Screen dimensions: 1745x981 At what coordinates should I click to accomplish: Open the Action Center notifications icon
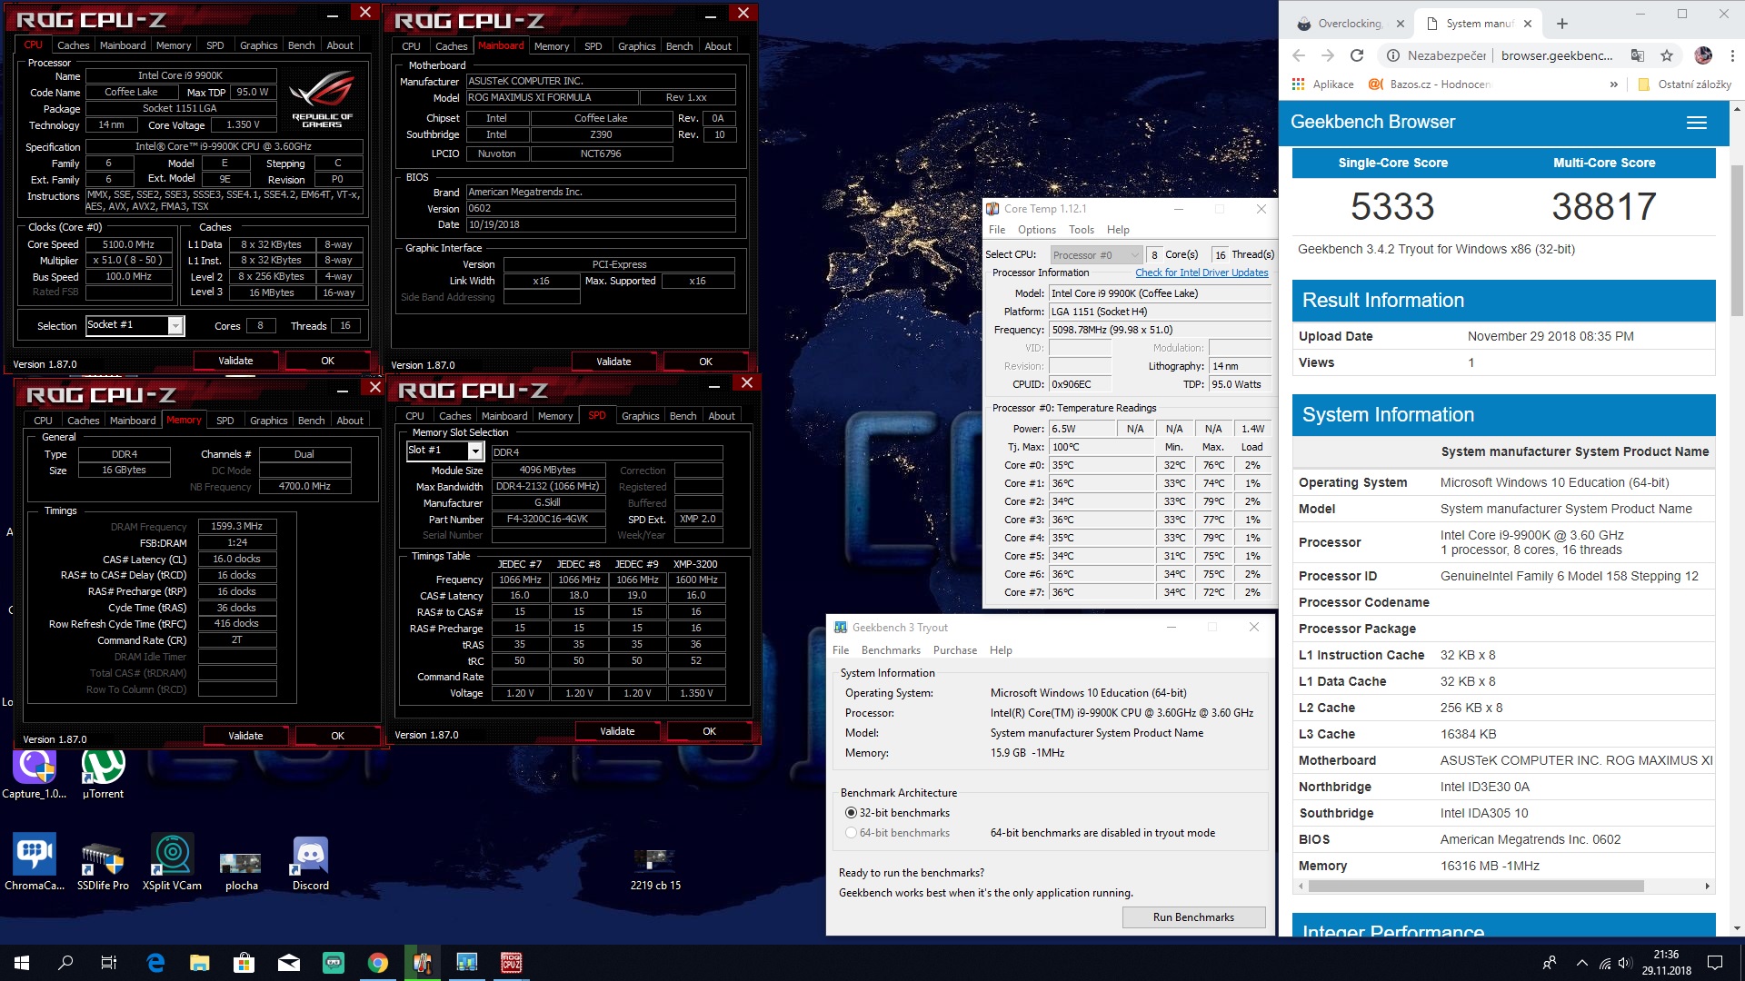tap(1715, 963)
